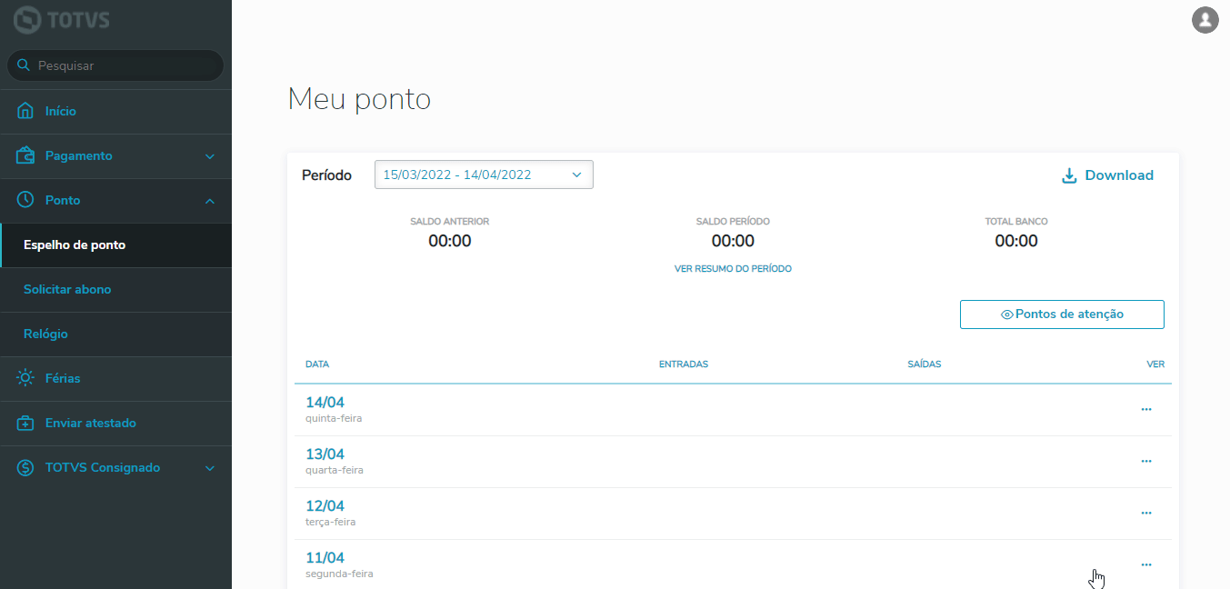Click the Pagamento wallet icon
The image size is (1230, 589).
(25, 155)
